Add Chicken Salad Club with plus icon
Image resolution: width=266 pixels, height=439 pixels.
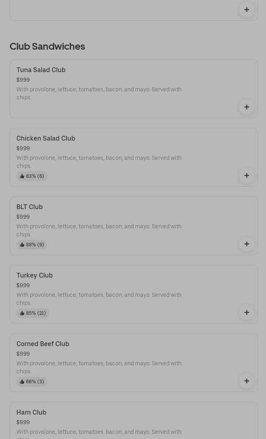(246, 175)
